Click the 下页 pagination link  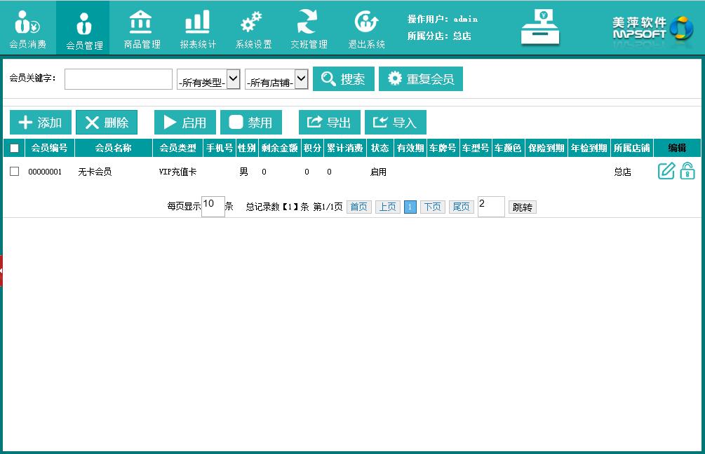pos(432,207)
